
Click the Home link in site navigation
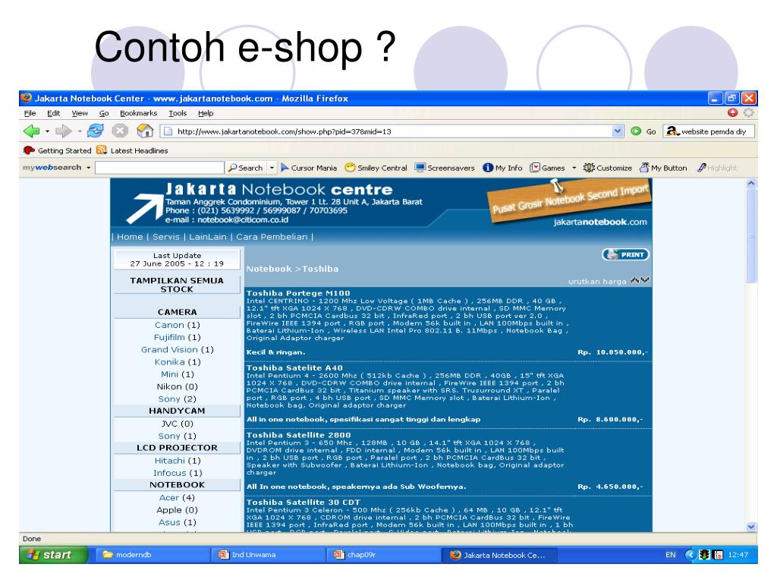(130, 237)
